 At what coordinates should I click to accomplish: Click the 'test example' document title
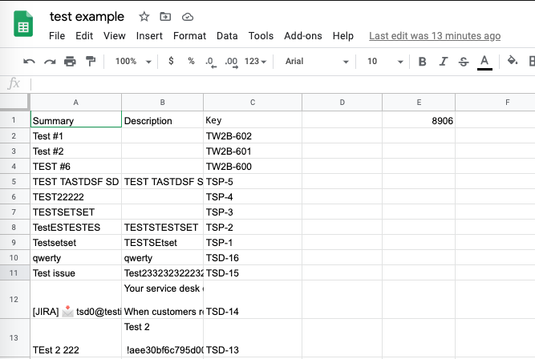tap(87, 16)
